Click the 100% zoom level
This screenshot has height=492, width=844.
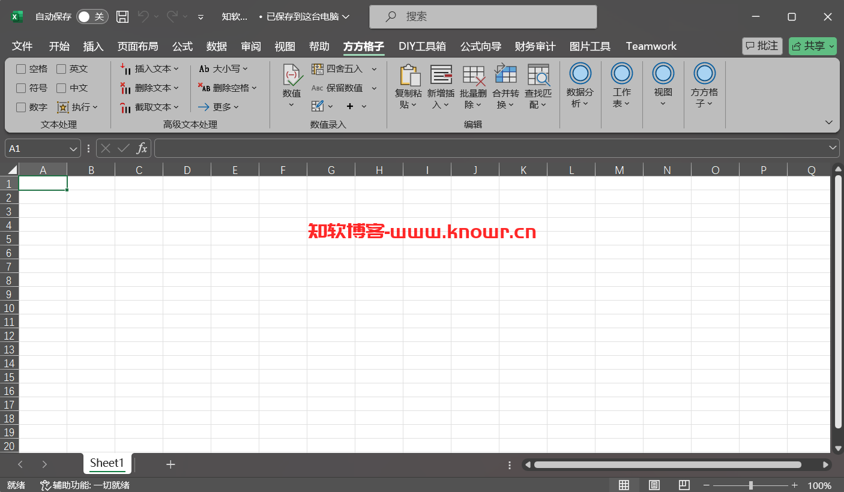pyautogui.click(x=819, y=485)
